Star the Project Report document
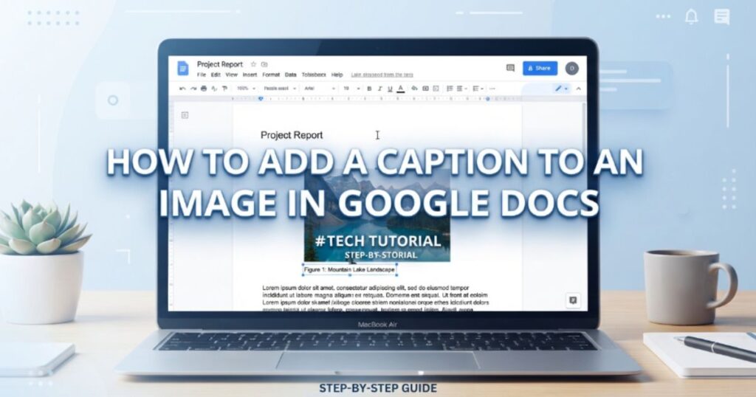 click(253, 64)
